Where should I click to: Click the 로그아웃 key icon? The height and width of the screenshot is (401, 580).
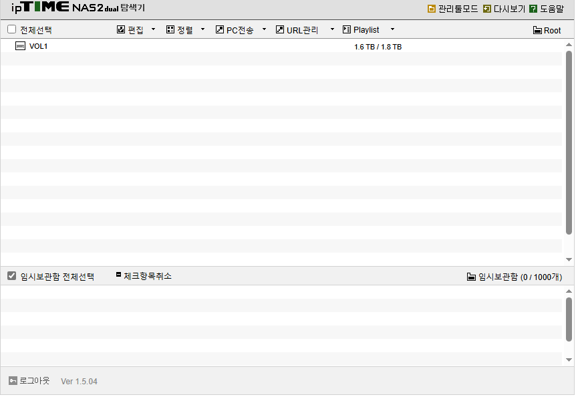(13, 381)
